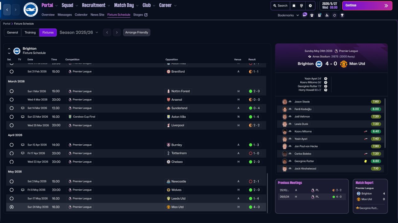Image resolution: width=398 pixels, height=223 pixels.
Task: Click the circular refresh bookmark icon
Action: pos(335,15)
